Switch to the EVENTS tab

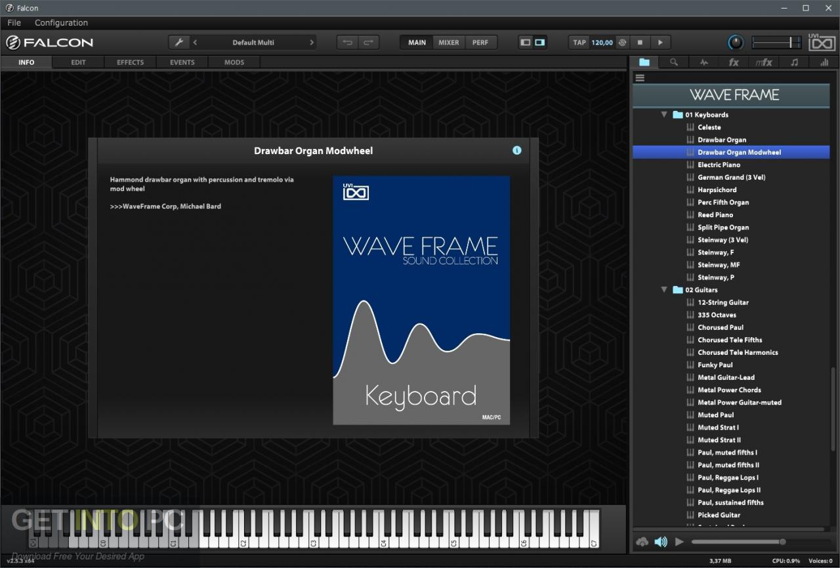point(182,62)
